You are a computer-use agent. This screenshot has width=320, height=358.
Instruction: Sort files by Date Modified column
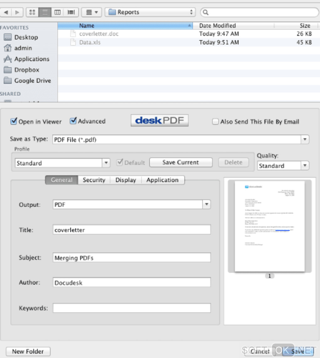click(x=233, y=25)
